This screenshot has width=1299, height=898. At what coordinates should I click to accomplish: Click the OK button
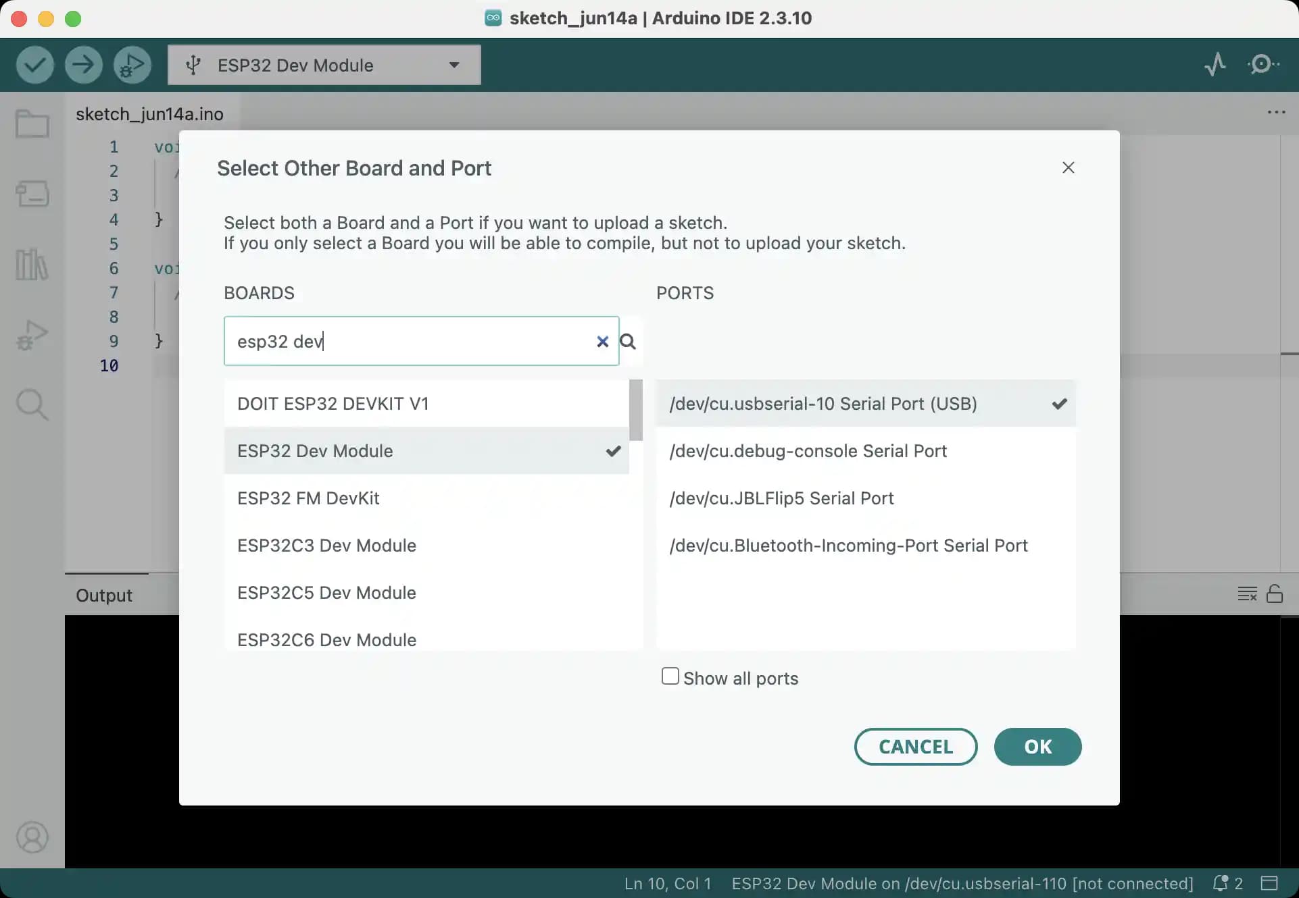click(x=1037, y=747)
